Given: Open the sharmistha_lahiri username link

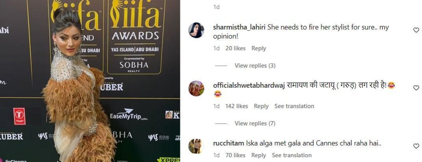Looking at the screenshot, I should coord(239,28).
